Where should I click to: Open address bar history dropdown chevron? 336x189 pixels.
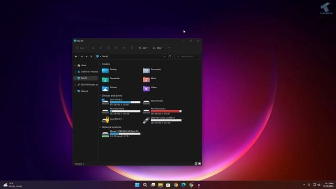click(x=164, y=57)
